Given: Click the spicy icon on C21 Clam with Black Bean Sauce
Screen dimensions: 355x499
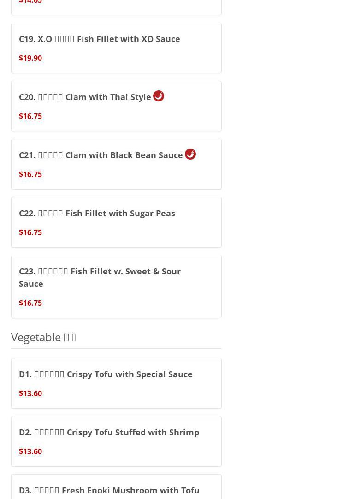Looking at the screenshot, I should (x=190, y=154).
